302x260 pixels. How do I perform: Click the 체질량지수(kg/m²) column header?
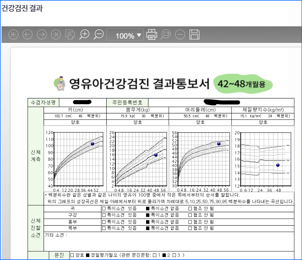pyautogui.click(x=263, y=110)
